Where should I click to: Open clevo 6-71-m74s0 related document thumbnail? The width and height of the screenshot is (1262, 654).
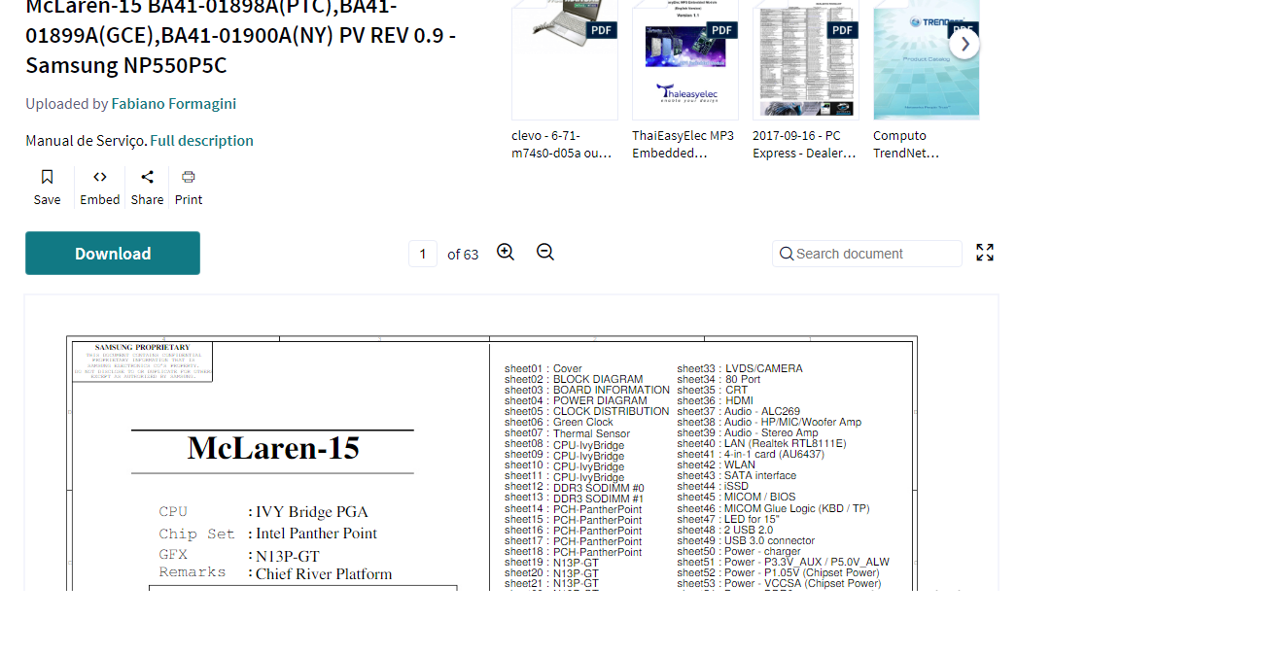(565, 59)
